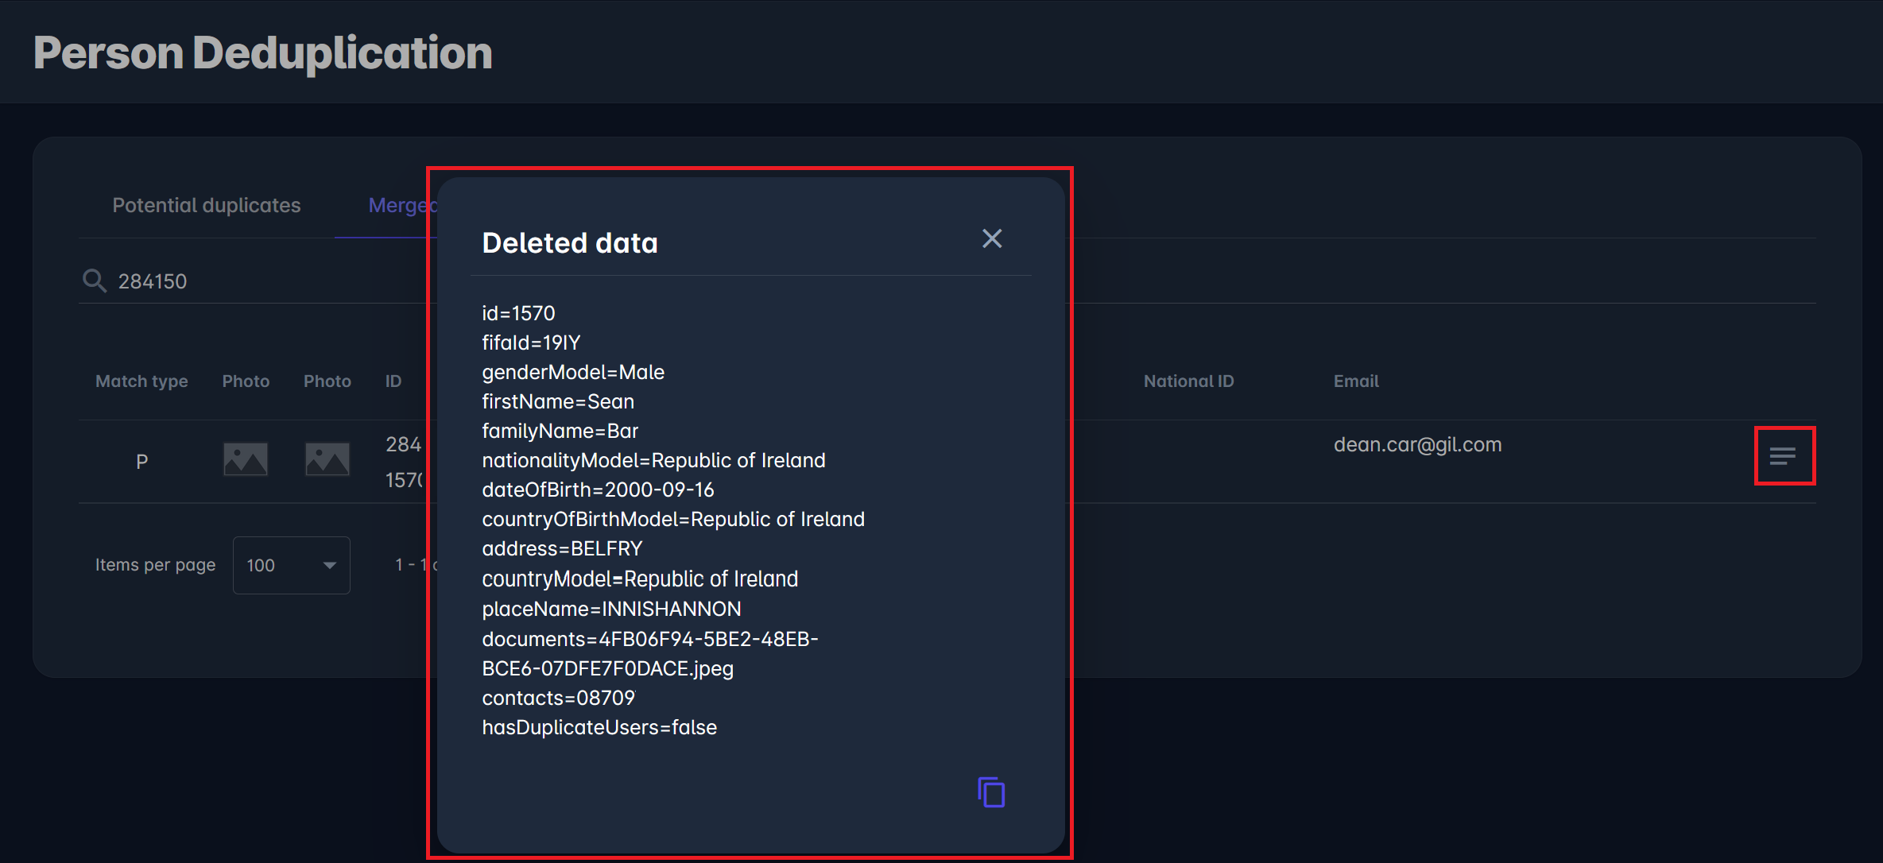Screen dimensions: 1883x863
Task: Copy deleted data to clipboard
Action: click(x=991, y=792)
